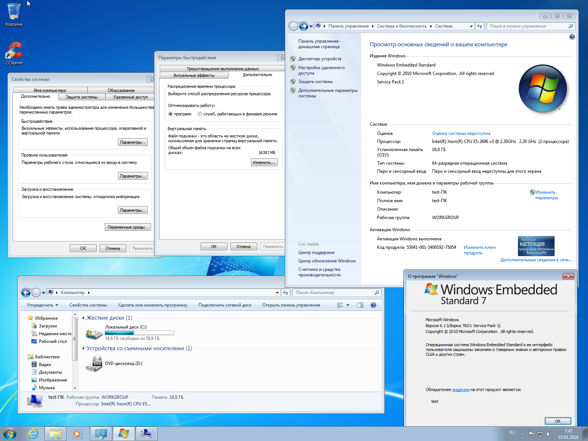The image size is (588, 441).
Task: Select the 'программ' radio option
Action: 171,114
